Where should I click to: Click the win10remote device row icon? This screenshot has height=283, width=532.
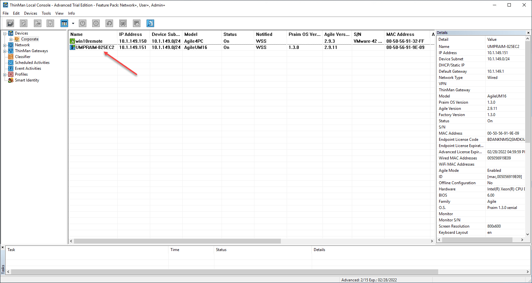[x=72, y=41]
